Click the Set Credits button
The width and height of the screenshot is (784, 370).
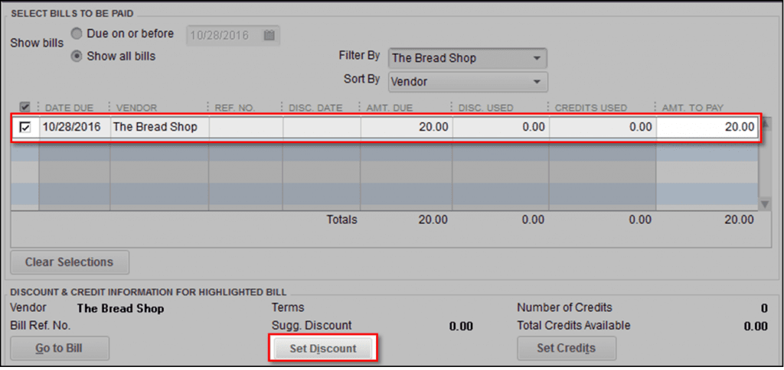[x=567, y=349]
